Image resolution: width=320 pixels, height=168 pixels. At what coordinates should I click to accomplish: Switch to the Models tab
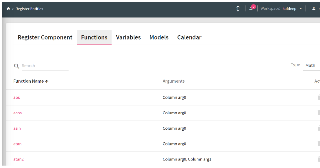159,37
